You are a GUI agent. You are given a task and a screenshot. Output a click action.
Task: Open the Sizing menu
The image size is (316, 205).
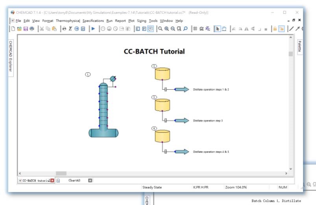pos(142,20)
